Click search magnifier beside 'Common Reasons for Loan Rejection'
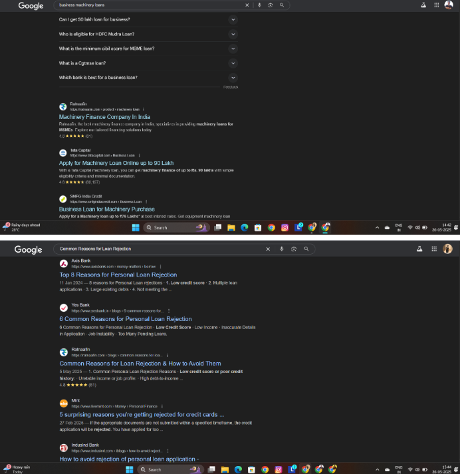The height and width of the screenshot is (474, 460). (x=306, y=249)
